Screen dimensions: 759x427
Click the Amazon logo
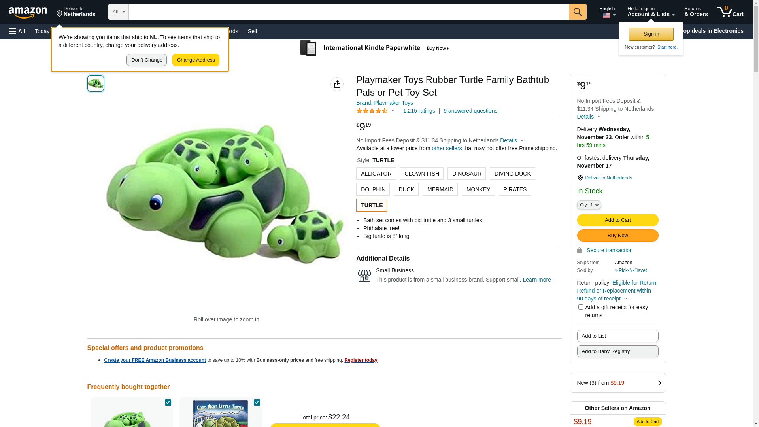(x=28, y=12)
